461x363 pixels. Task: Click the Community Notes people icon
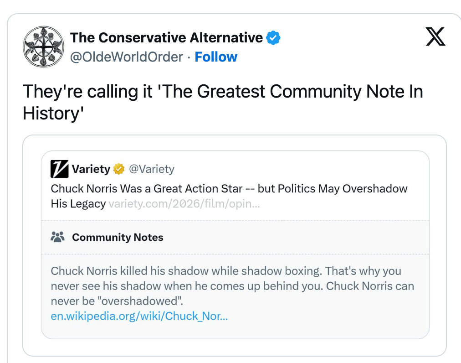tap(58, 237)
